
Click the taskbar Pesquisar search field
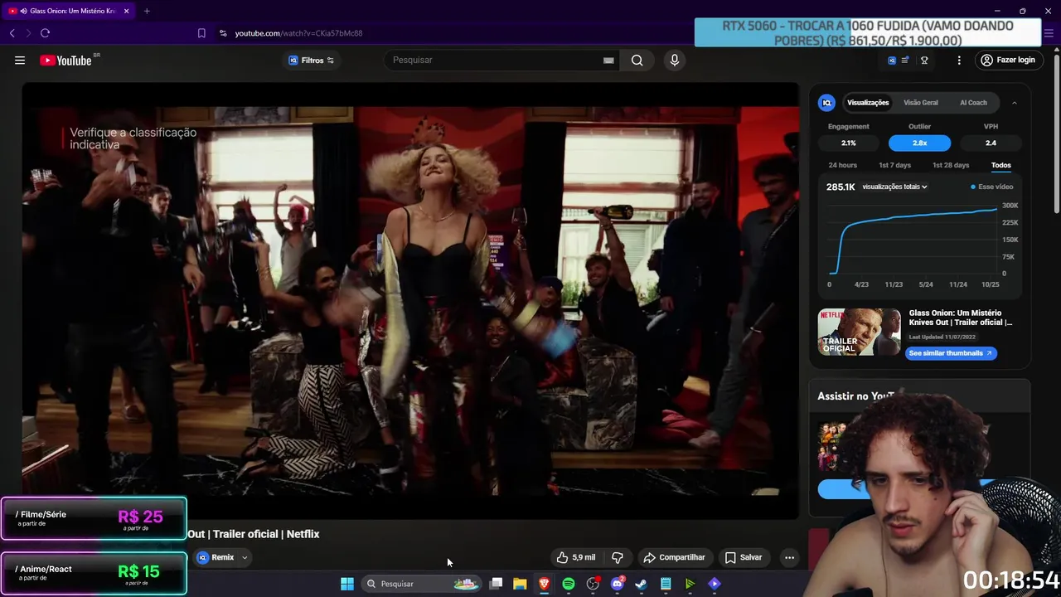[x=422, y=584]
